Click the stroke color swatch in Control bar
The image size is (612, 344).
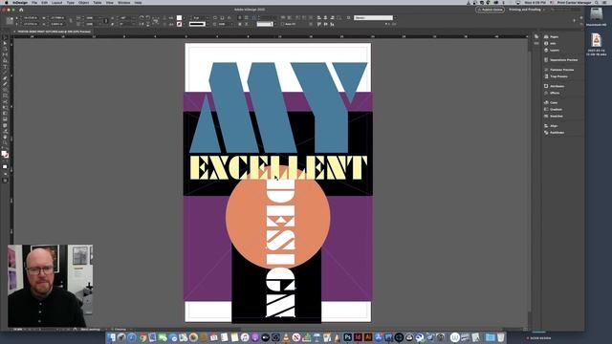[179, 24]
